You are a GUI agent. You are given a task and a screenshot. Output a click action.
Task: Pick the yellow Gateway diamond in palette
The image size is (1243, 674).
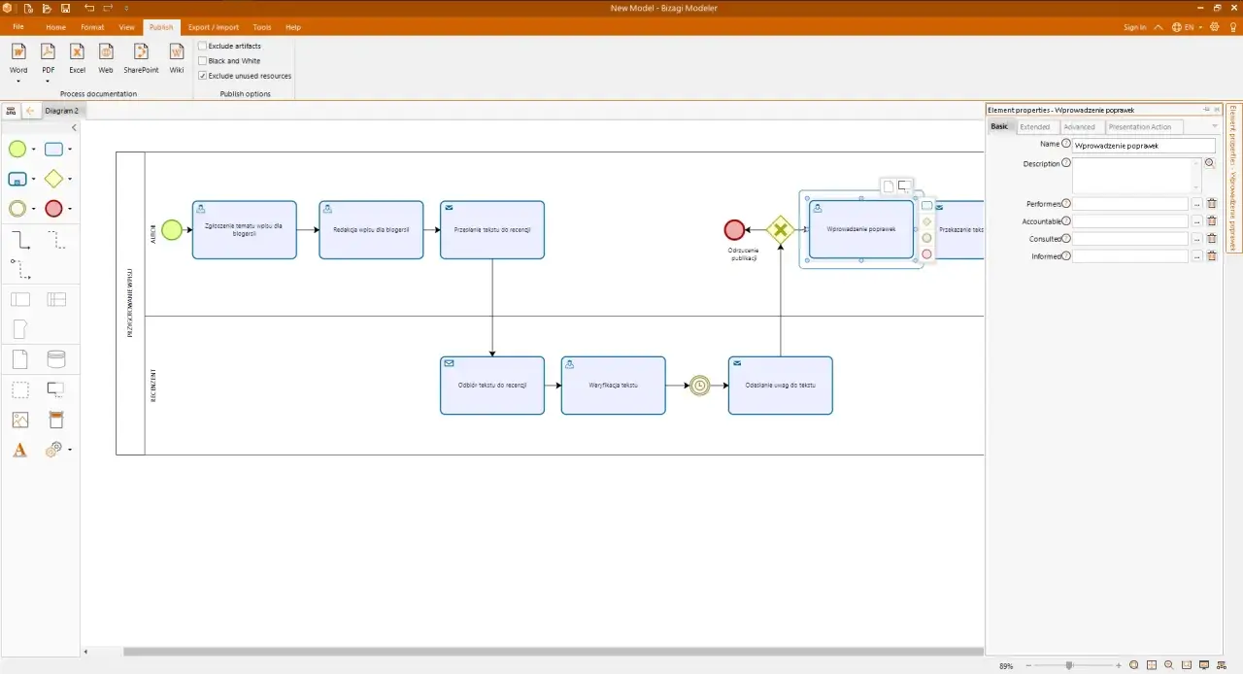54,179
